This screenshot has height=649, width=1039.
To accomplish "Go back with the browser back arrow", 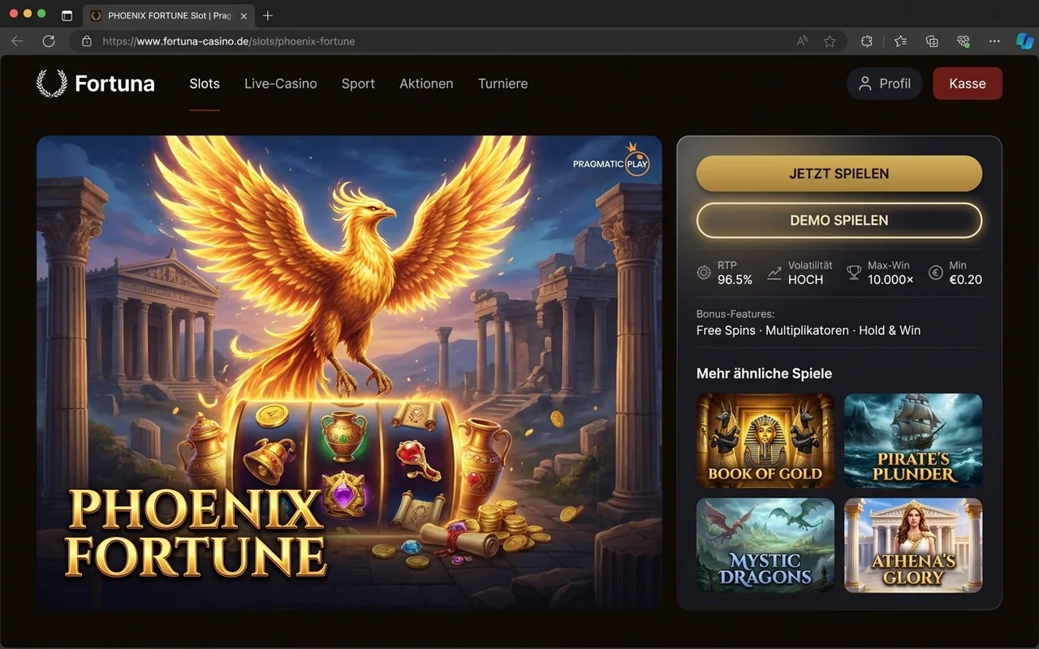I will click(17, 41).
